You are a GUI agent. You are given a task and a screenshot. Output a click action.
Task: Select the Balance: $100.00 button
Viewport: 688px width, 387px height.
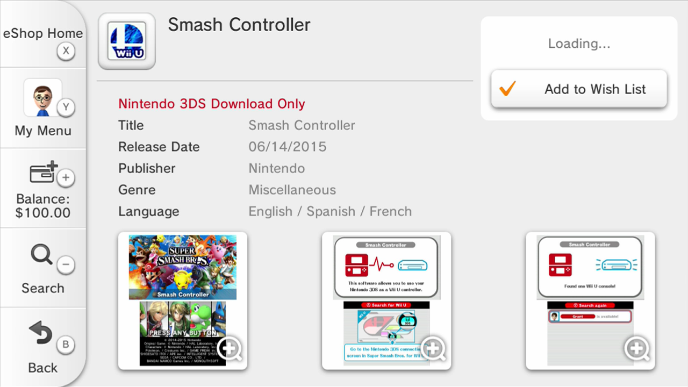pos(43,206)
